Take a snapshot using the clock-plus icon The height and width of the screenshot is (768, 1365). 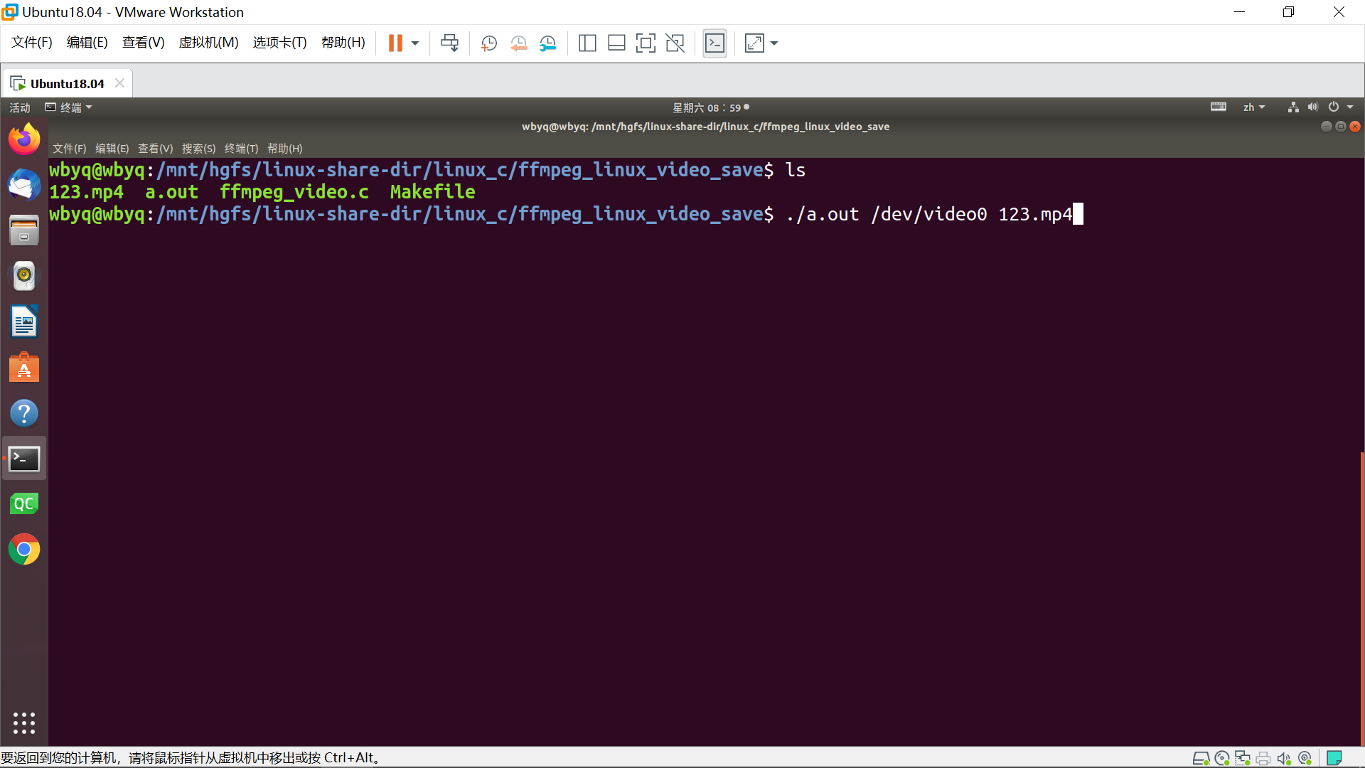(x=488, y=43)
